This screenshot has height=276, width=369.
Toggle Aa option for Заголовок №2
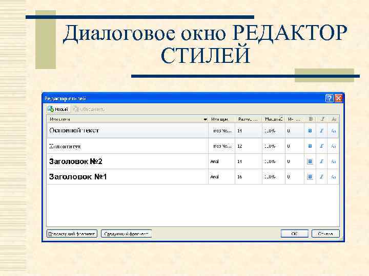click(x=333, y=162)
